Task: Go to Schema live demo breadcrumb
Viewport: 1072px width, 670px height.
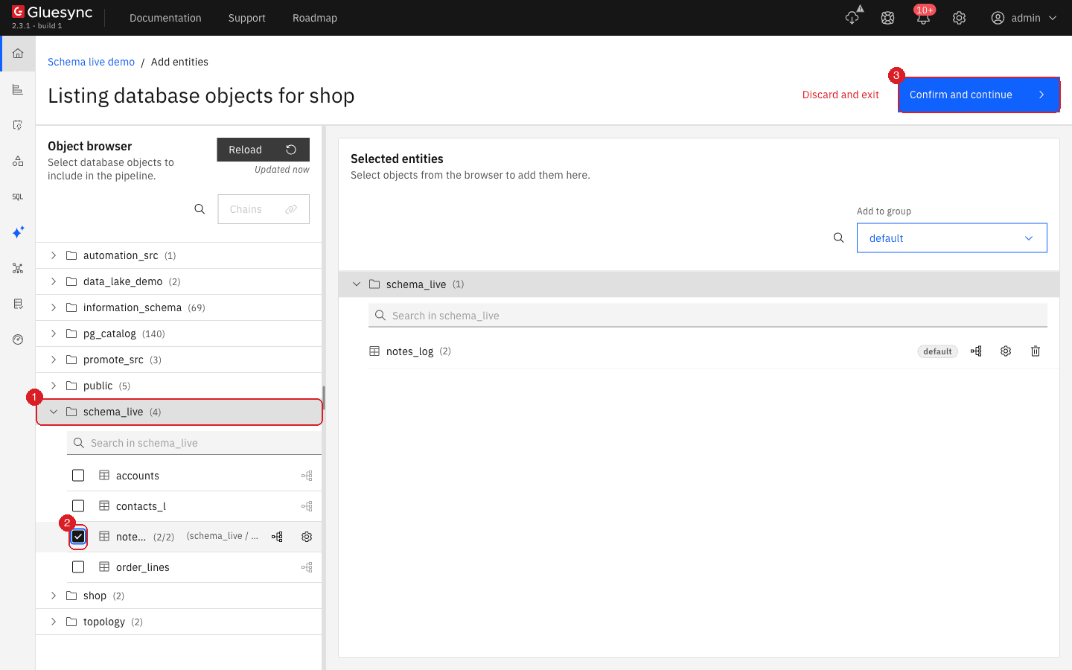Action: pos(92,62)
